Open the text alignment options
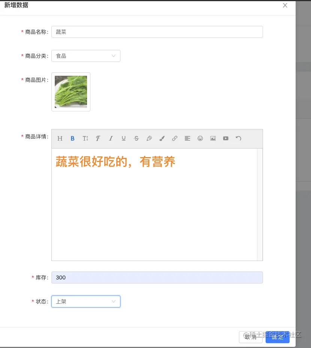311x348 pixels. 187,138
